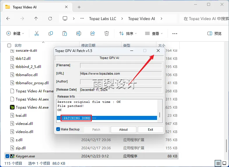The height and width of the screenshot is (167, 229).
Task: Click the Filename input field
Action: click(x=121, y=66)
